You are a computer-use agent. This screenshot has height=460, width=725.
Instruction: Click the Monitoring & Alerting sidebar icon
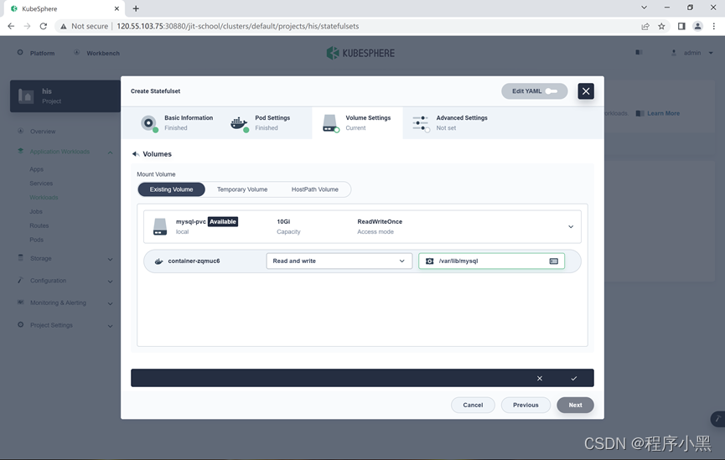click(x=20, y=302)
